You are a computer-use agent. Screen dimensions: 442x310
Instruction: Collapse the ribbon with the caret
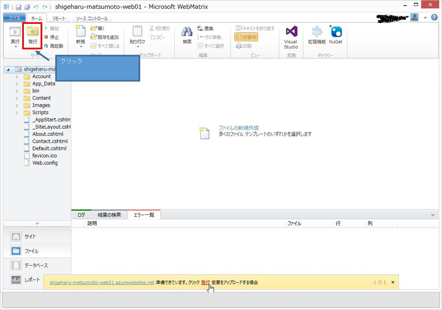click(425, 18)
